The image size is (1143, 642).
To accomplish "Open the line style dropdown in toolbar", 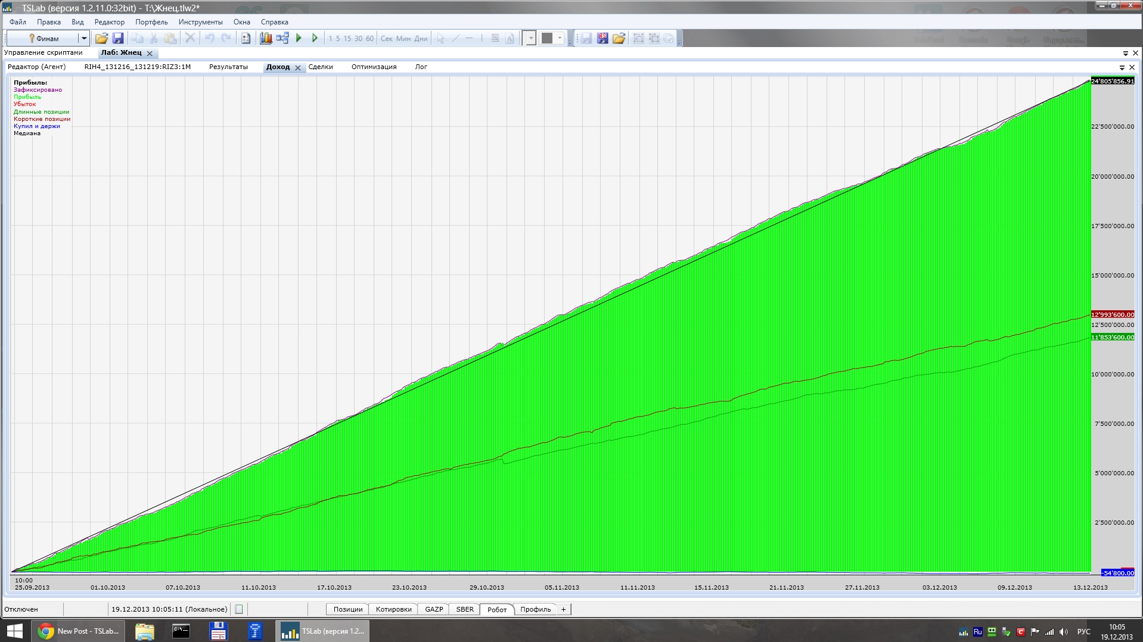I will tap(530, 39).
